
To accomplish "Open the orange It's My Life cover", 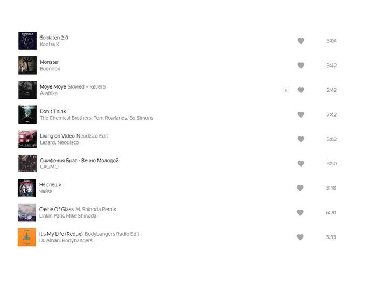I will click(x=27, y=237).
